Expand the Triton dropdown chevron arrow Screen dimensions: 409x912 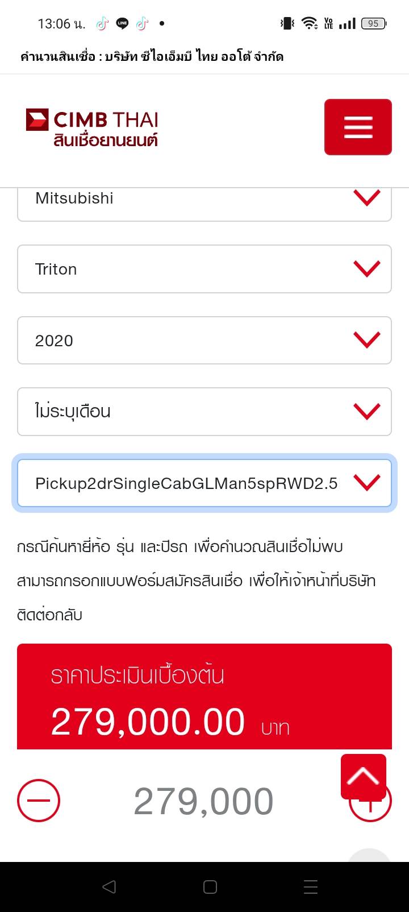[367, 269]
